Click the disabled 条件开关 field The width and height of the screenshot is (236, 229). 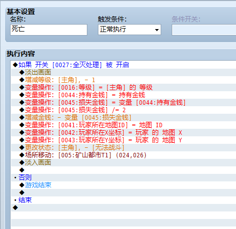coord(204,30)
